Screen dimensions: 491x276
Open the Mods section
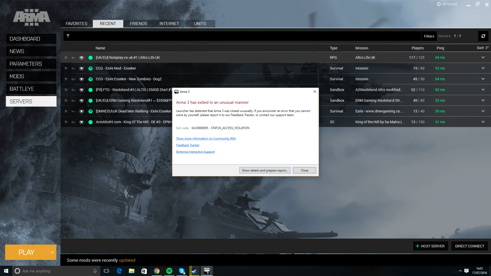(x=31, y=76)
